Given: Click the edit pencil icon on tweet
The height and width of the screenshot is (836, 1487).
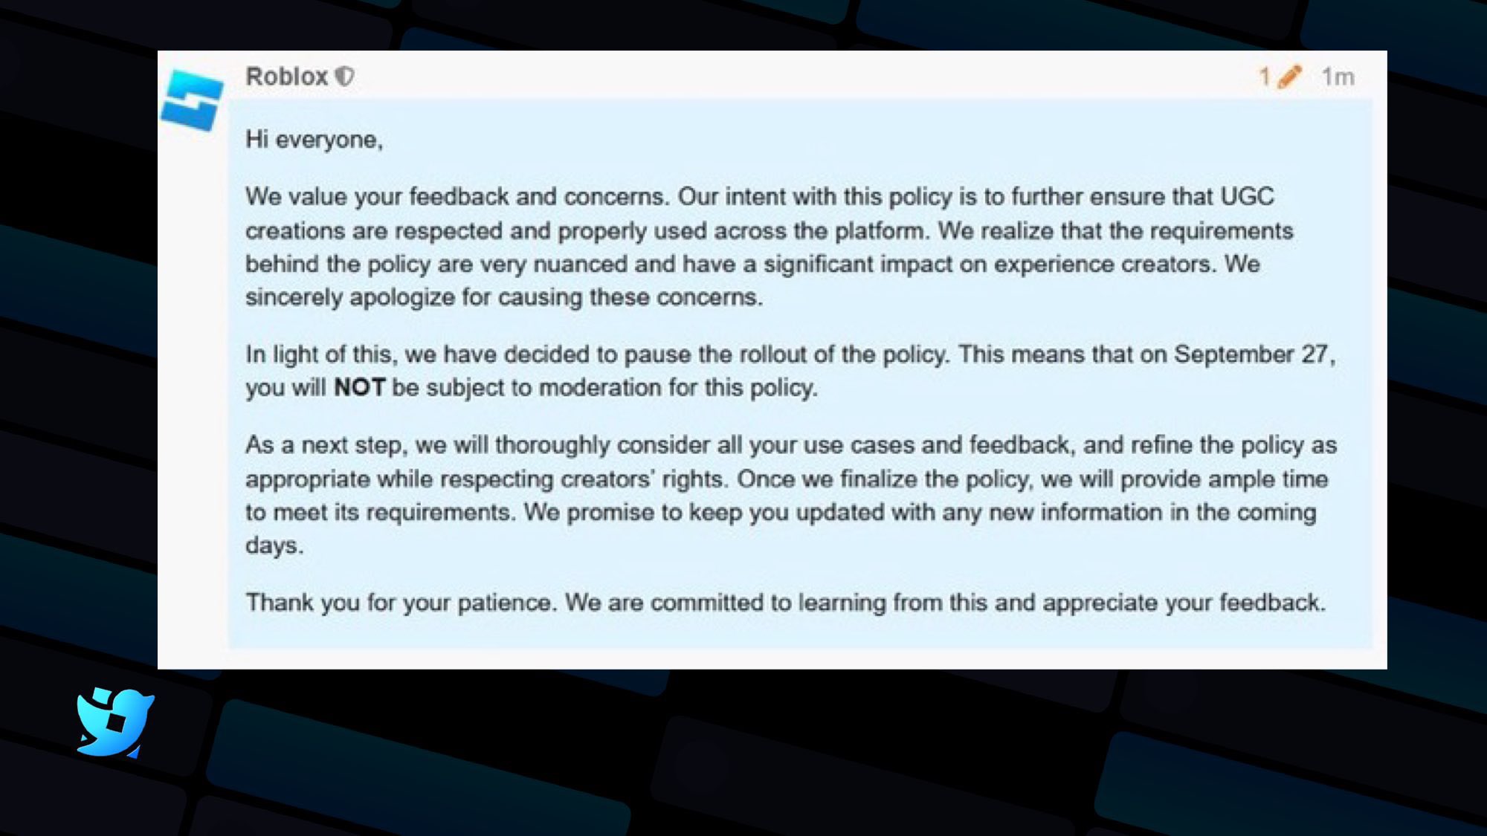Looking at the screenshot, I should pos(1289,76).
